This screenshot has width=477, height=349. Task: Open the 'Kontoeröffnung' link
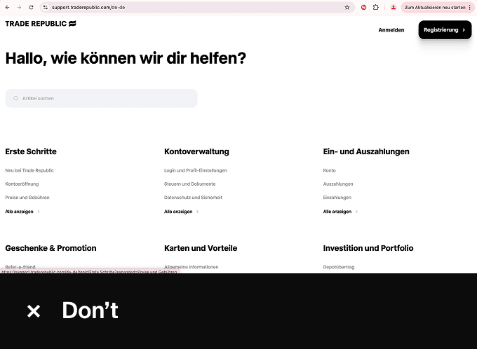pos(22,184)
